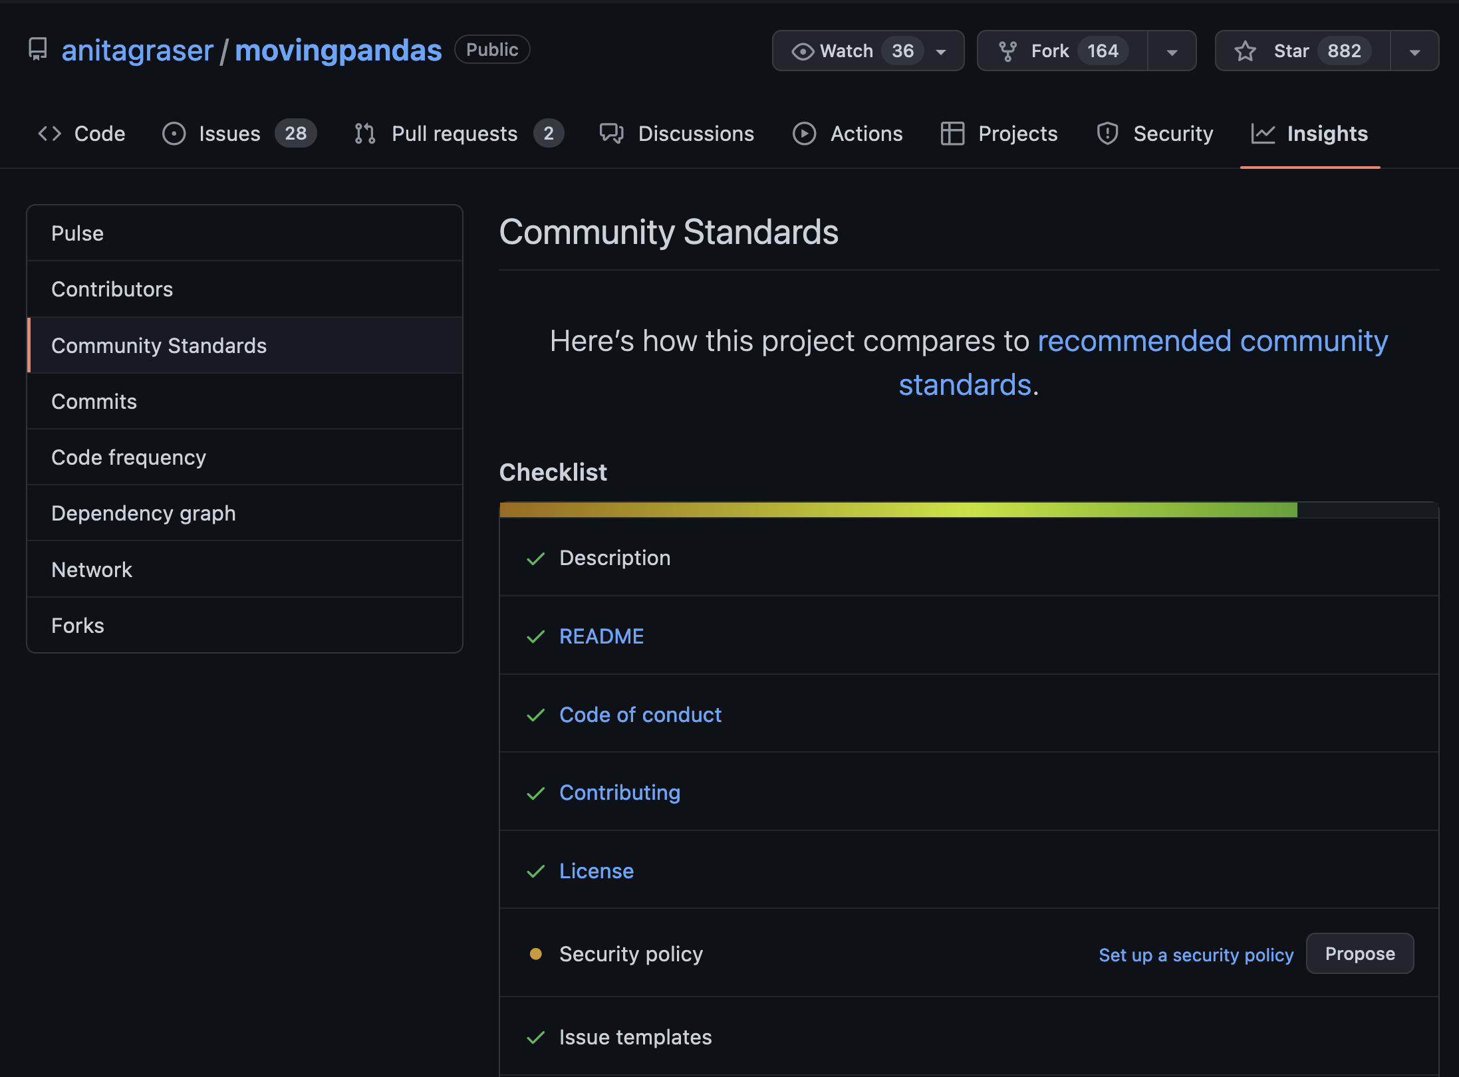Switch to the Code tab
The width and height of the screenshot is (1459, 1077).
click(x=82, y=134)
